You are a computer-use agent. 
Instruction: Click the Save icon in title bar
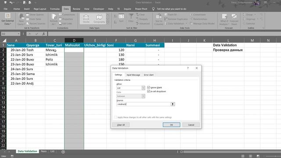[x=5, y=3]
